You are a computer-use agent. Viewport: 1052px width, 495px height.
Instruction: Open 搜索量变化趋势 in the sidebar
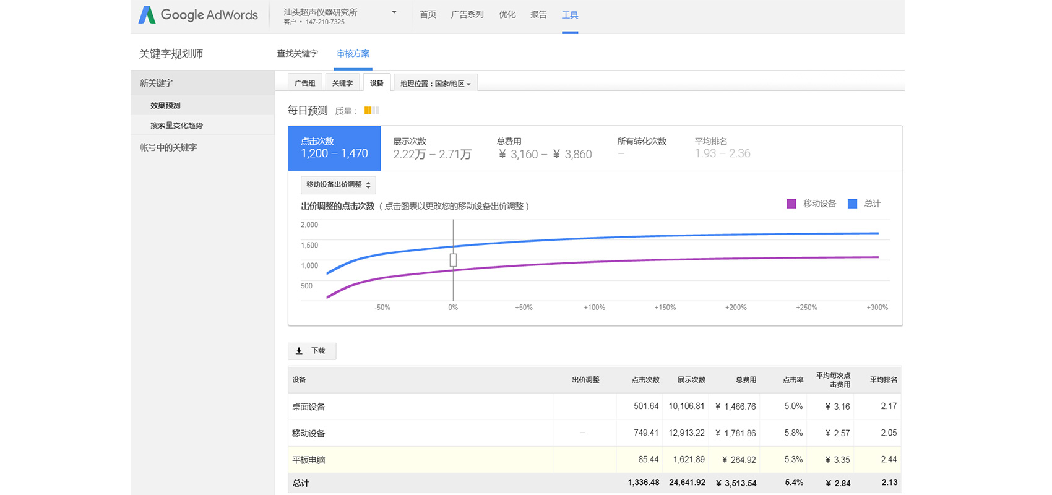tap(203, 125)
